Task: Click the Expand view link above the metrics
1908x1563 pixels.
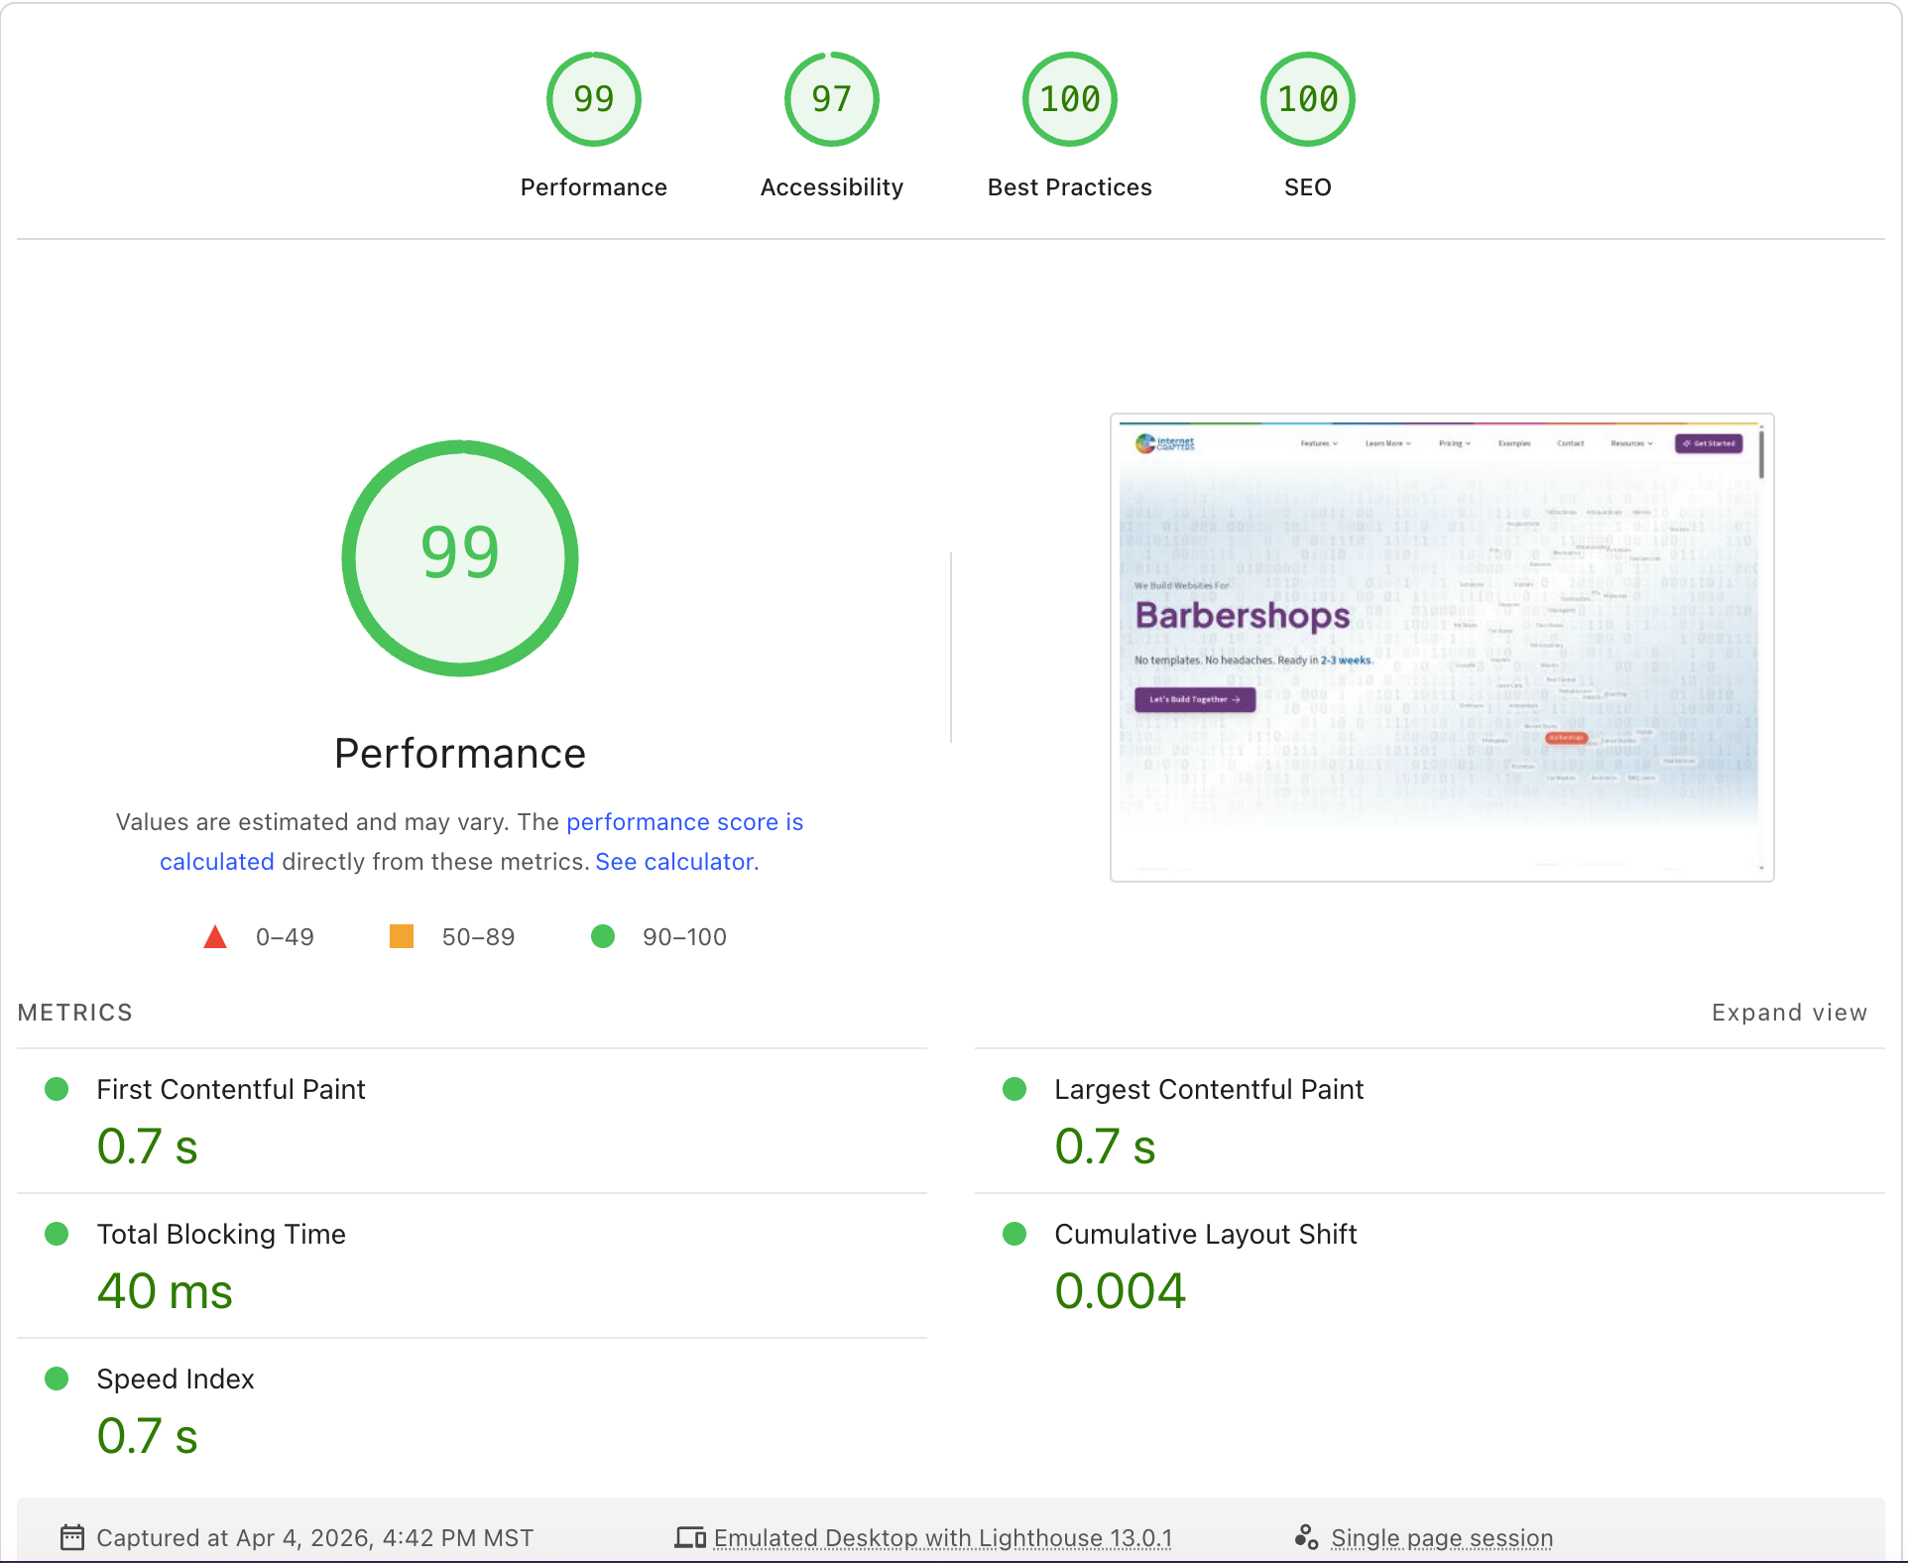Action: tap(1788, 1012)
